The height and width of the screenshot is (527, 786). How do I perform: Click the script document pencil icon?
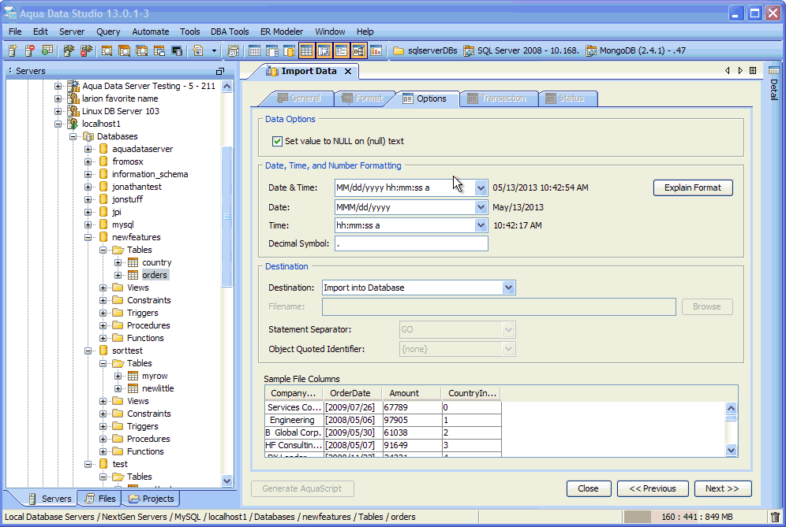[198, 50]
